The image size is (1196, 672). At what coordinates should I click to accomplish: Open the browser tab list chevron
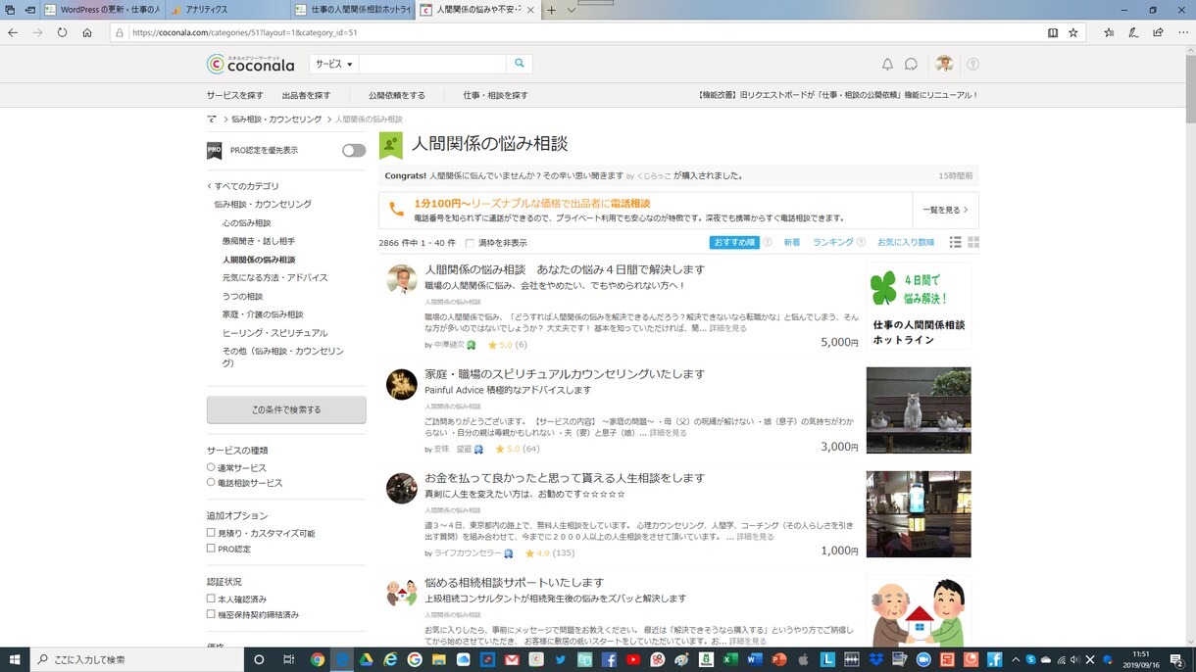[571, 10]
